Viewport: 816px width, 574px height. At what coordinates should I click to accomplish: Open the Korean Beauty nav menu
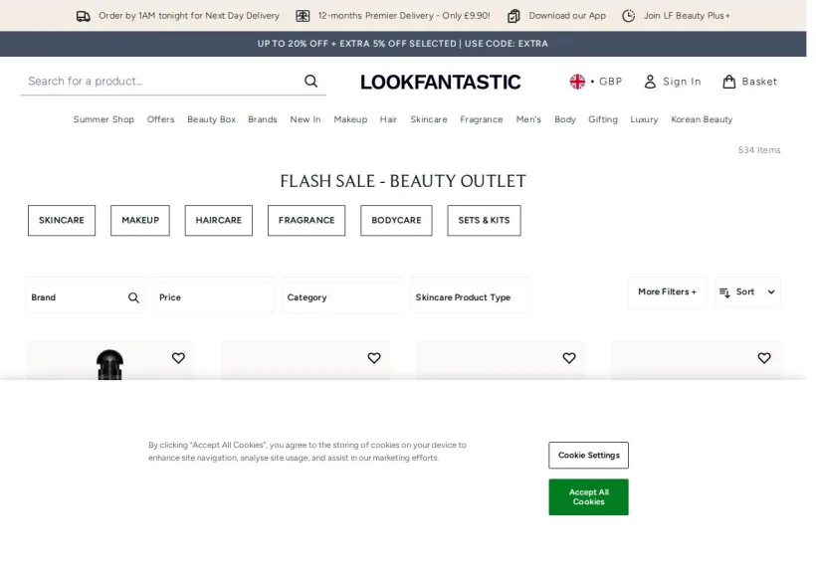click(x=702, y=119)
